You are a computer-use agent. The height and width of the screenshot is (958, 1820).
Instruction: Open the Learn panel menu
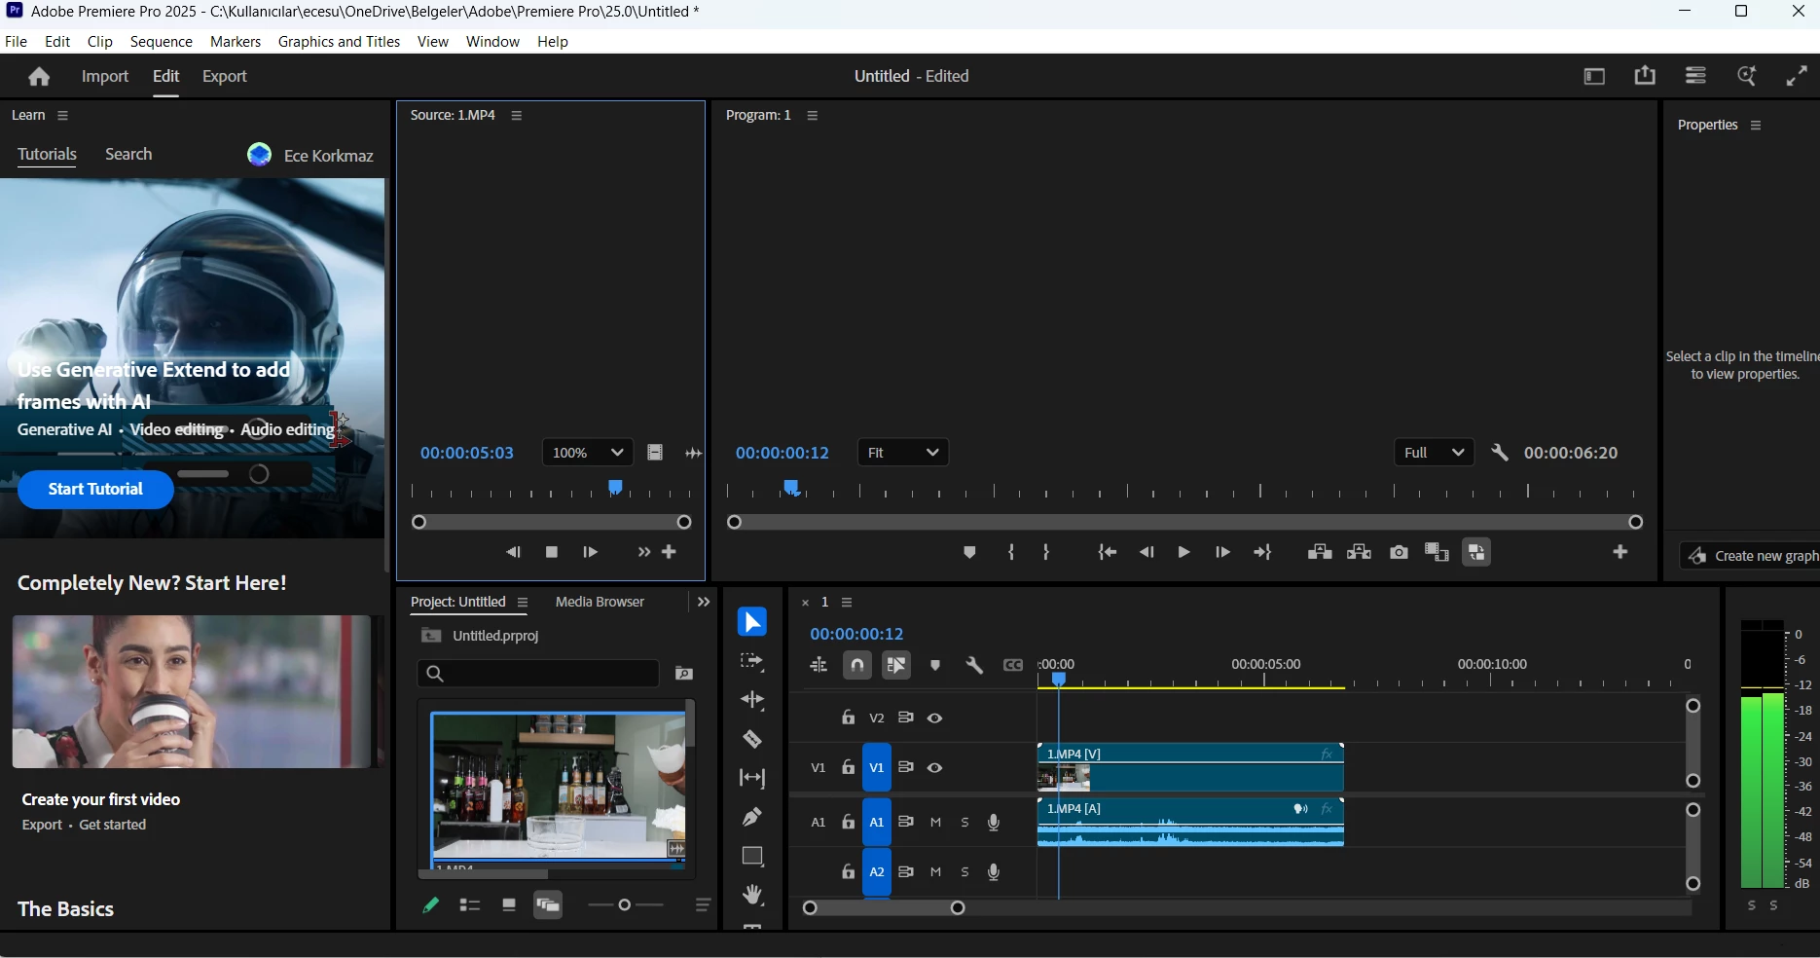[63, 116]
